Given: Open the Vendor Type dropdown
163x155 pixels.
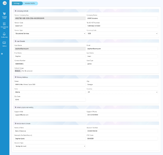Looking at the screenshot, I should (50, 33).
